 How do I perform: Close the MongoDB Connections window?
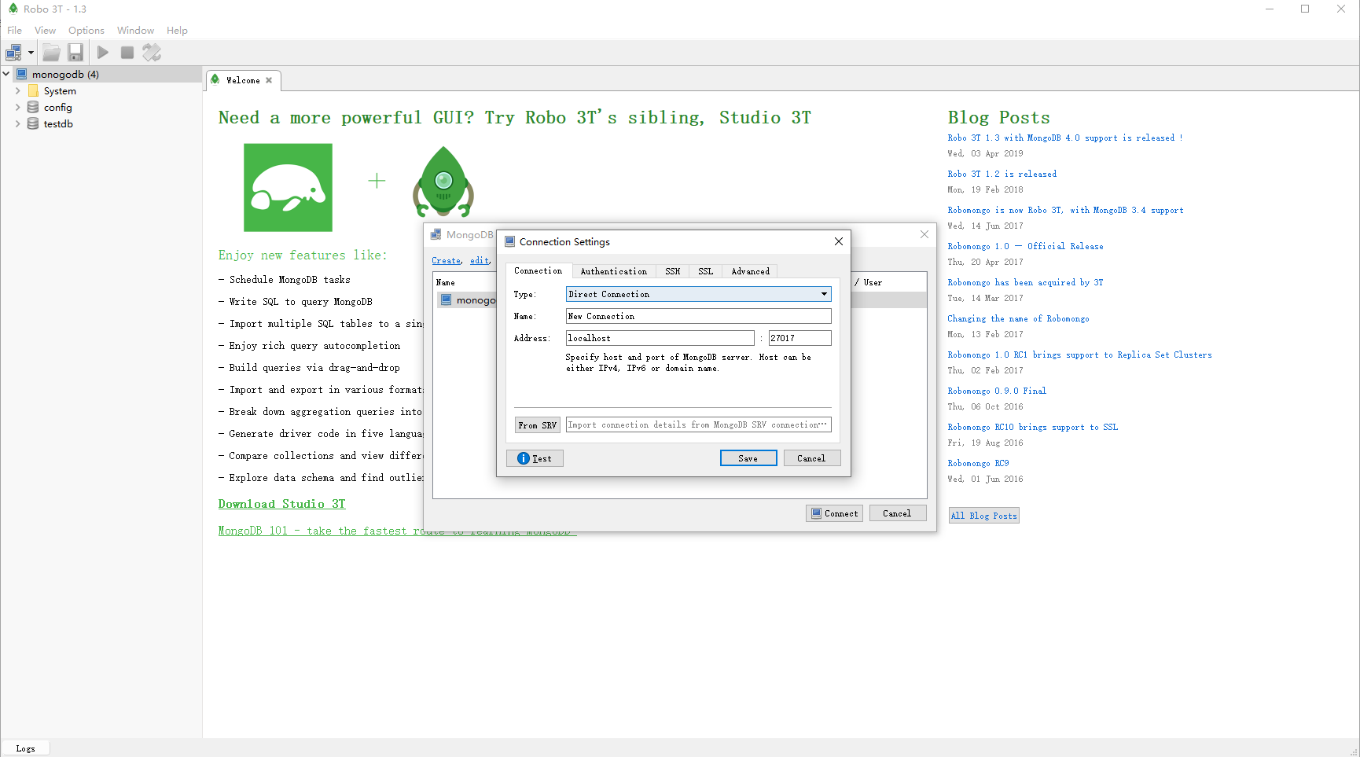(924, 234)
